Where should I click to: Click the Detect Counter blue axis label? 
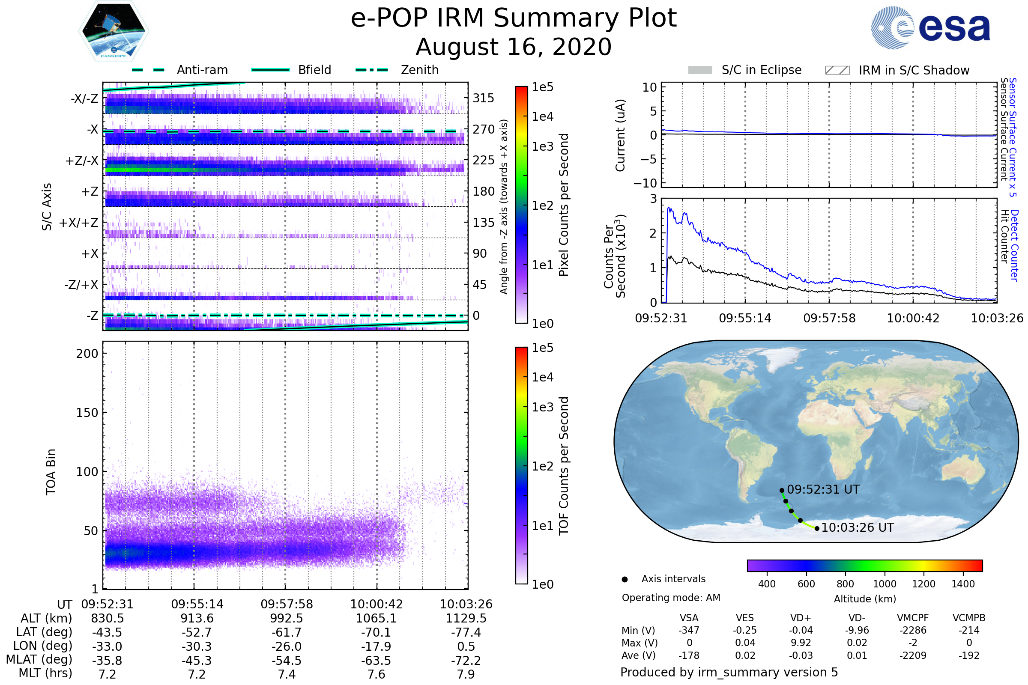tap(1015, 245)
